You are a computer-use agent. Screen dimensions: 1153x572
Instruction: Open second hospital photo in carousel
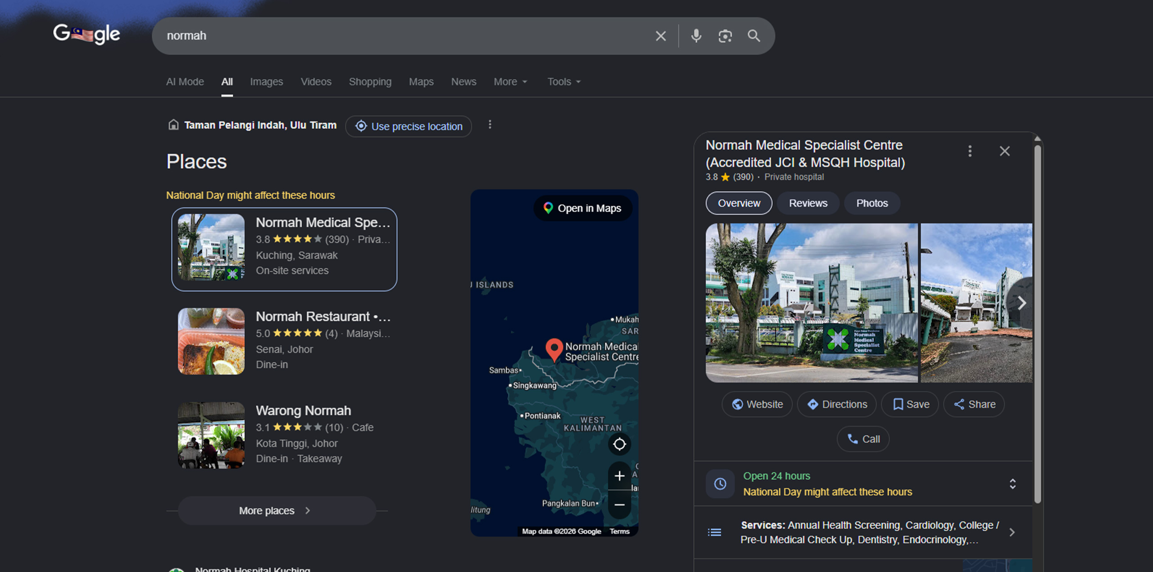point(976,303)
